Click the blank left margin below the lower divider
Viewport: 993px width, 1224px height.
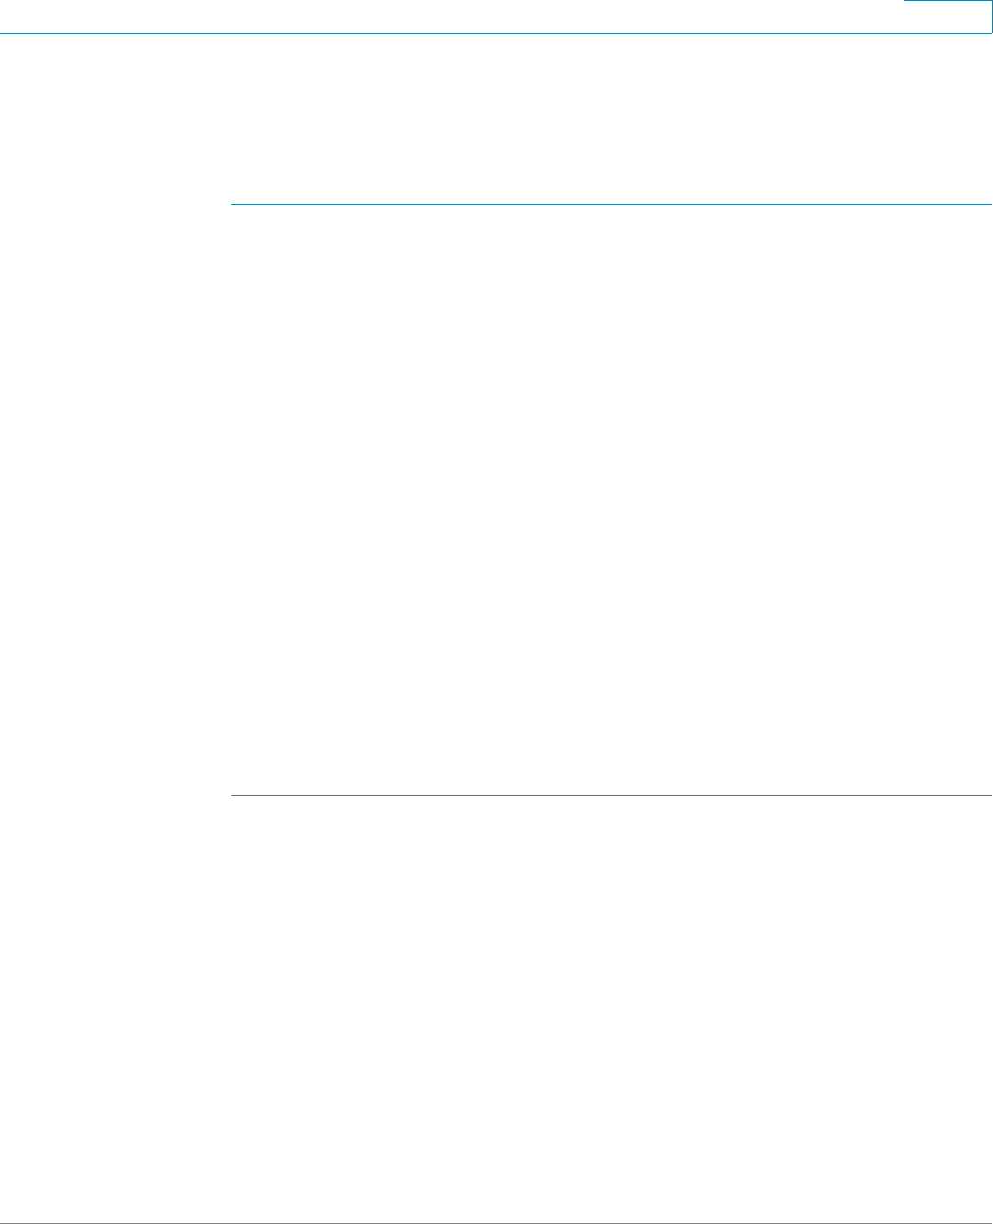[115, 1008]
